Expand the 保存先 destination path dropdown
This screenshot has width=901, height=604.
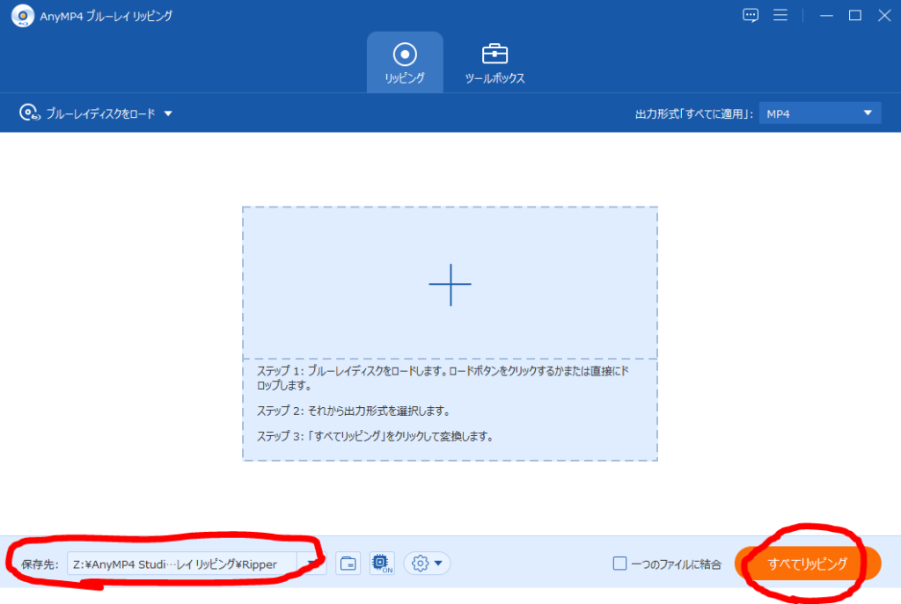coord(312,563)
